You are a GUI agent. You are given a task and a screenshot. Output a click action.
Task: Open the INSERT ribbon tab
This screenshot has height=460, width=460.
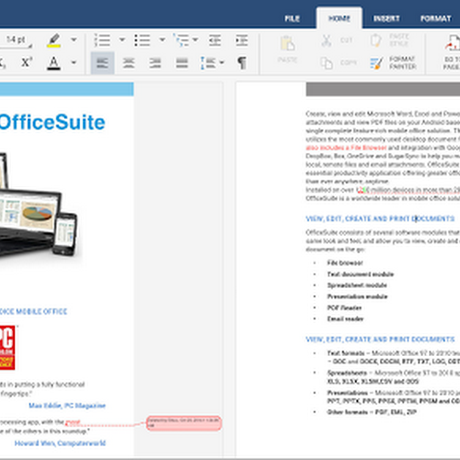click(x=386, y=18)
